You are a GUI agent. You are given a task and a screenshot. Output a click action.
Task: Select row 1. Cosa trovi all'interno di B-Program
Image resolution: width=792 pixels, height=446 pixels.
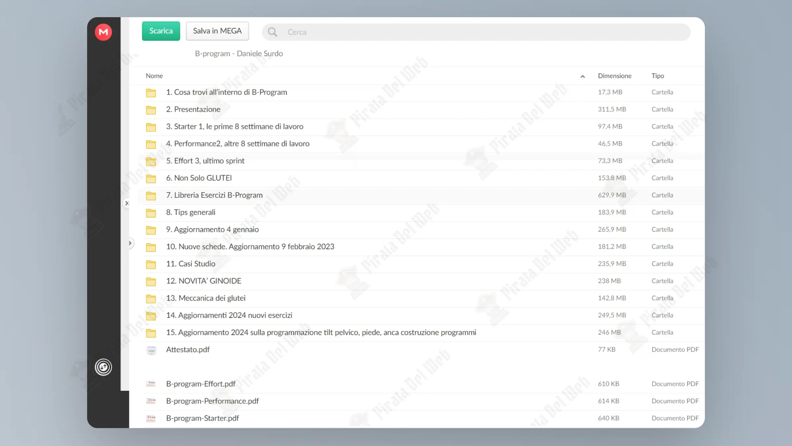pyautogui.click(x=424, y=93)
